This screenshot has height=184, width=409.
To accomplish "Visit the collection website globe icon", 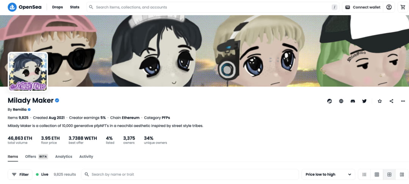I will (x=341, y=101).
